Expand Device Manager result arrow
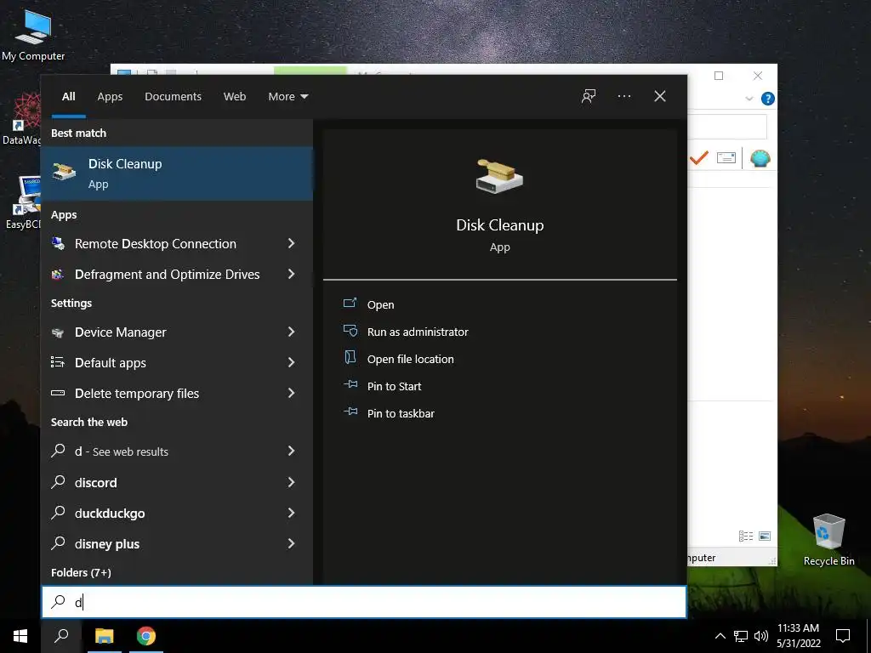Viewport: 871px width, 653px height. [291, 332]
